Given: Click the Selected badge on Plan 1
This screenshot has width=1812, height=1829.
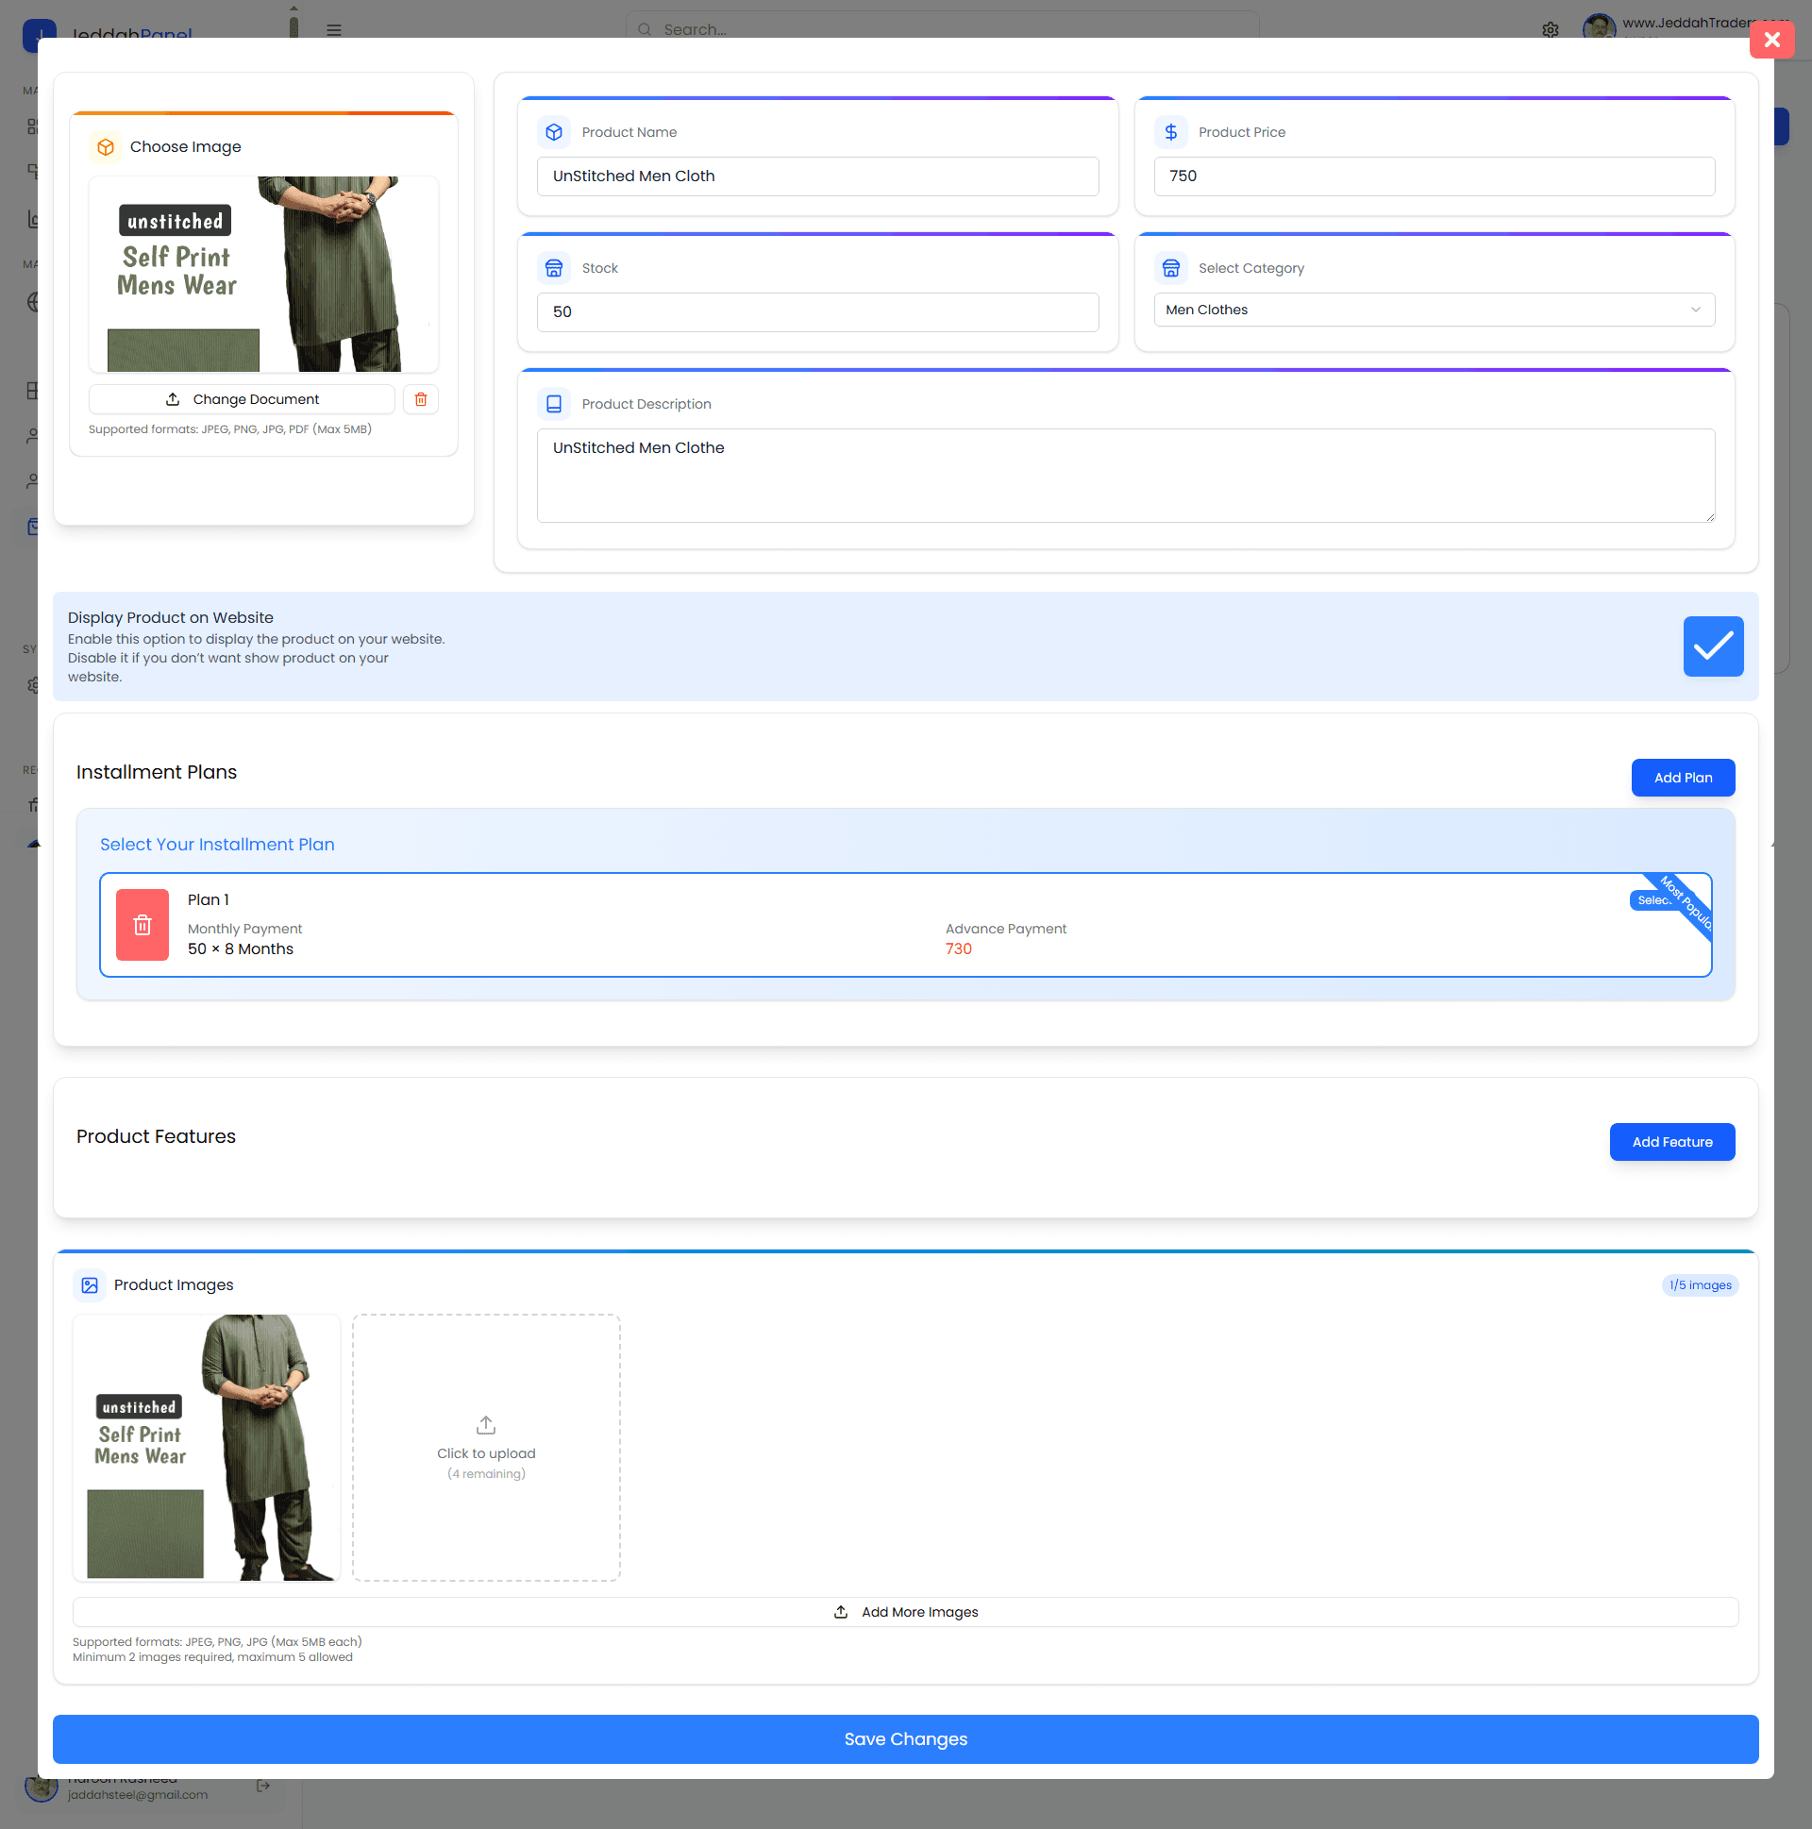Looking at the screenshot, I should coord(1653,900).
